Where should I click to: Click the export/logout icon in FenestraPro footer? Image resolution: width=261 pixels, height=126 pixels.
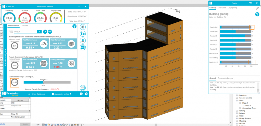pyautogui.click(x=81, y=94)
